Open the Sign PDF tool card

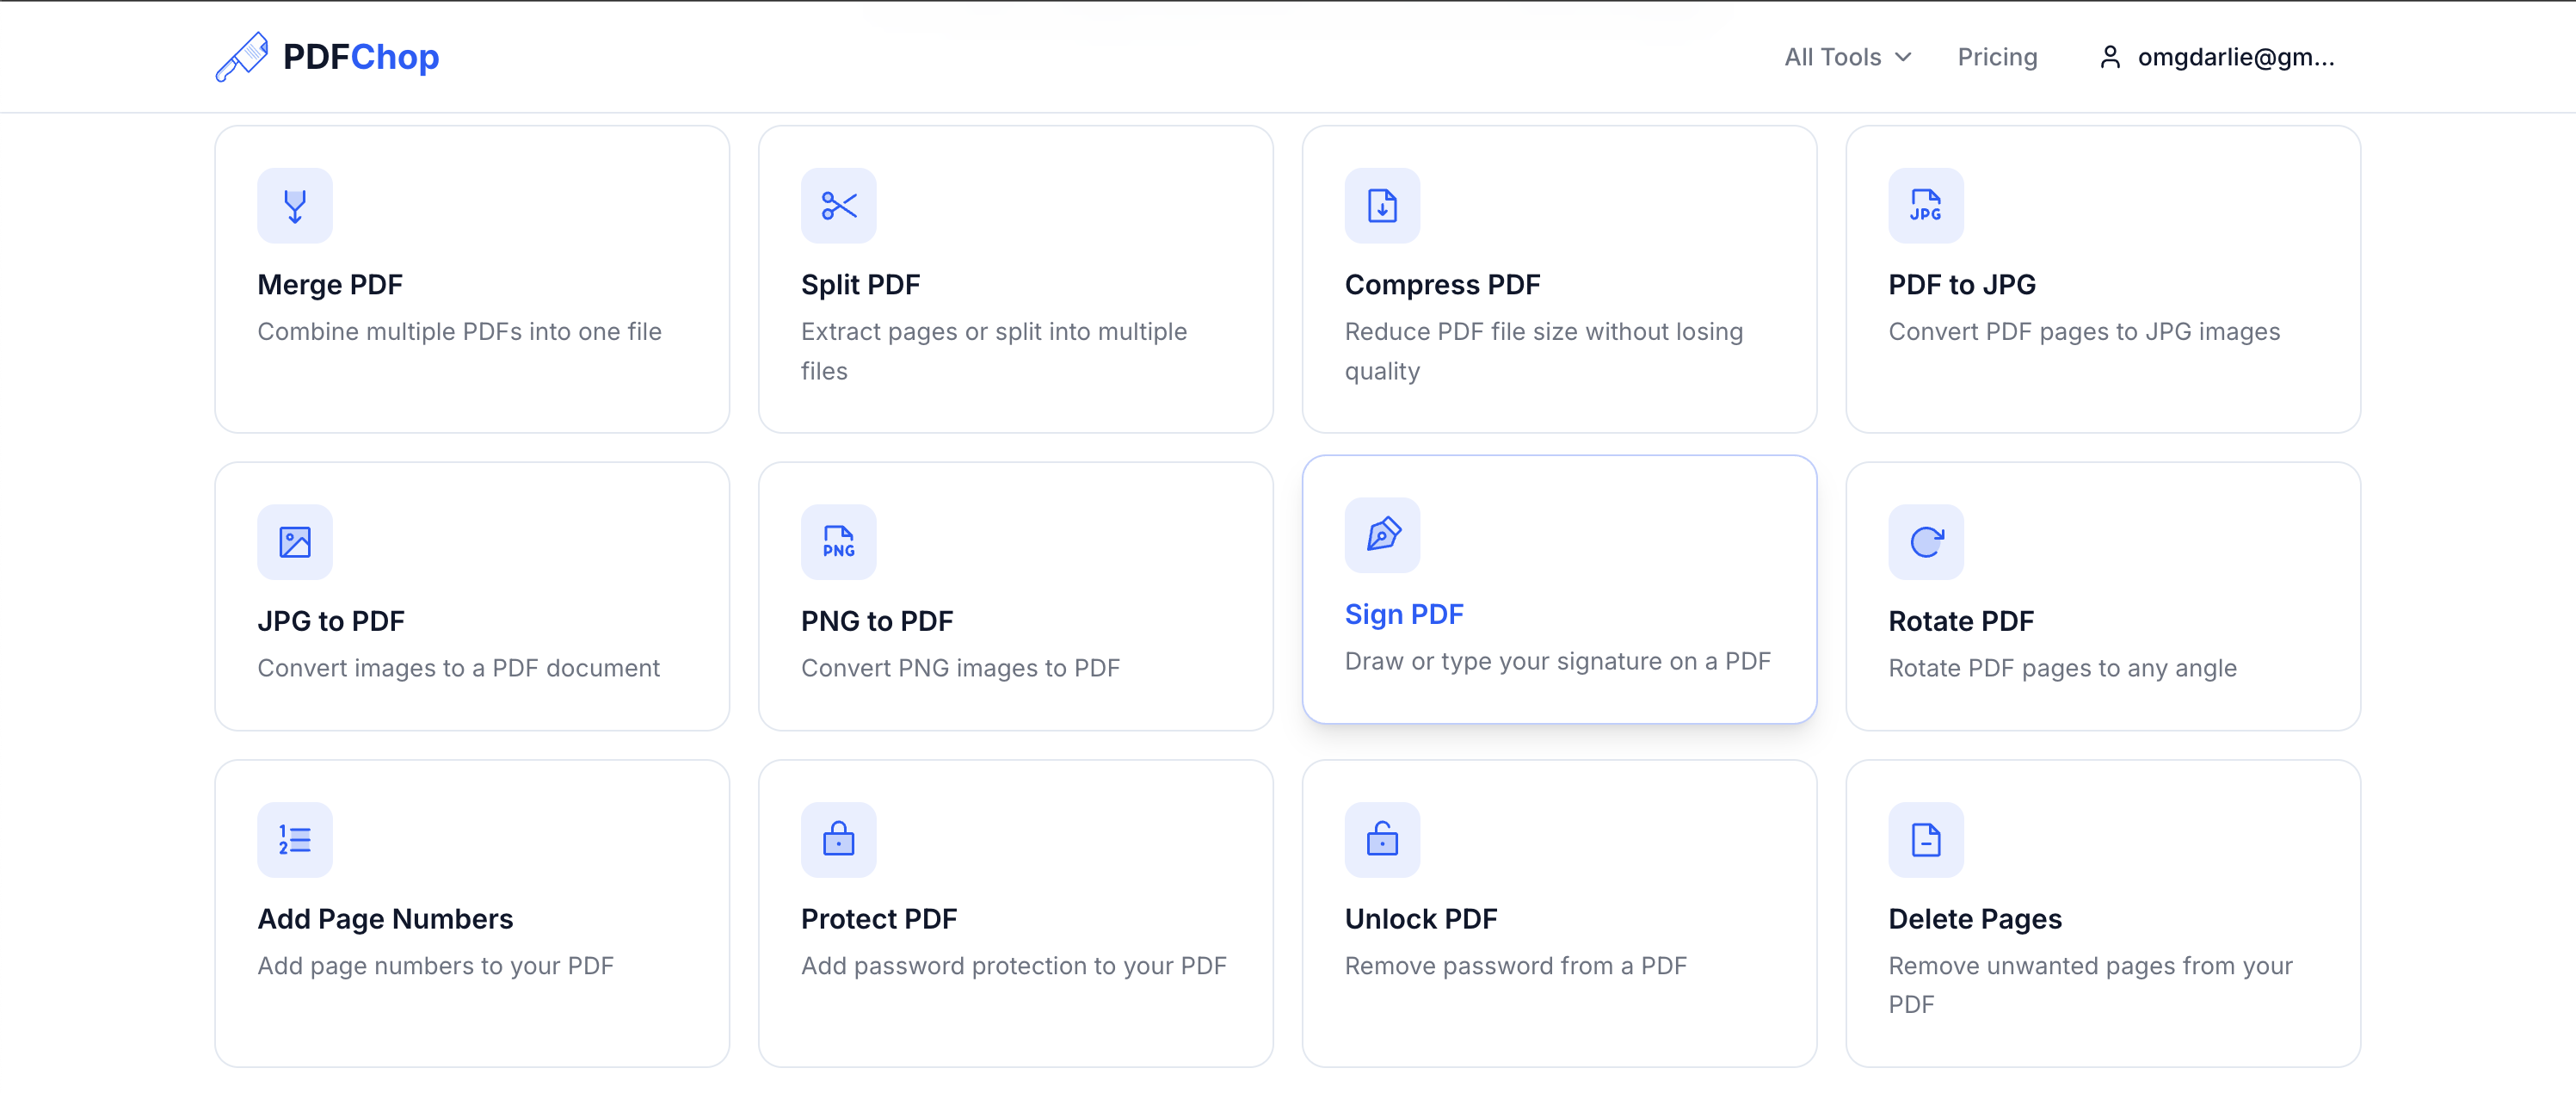pos(1560,590)
